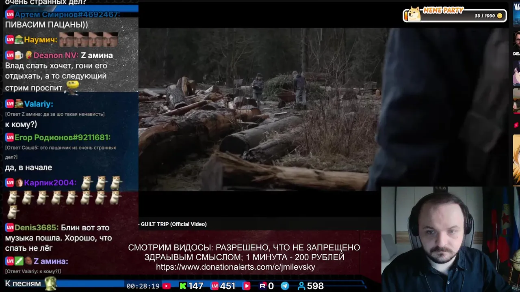Click LIVE badge next to Карпик2004
This screenshot has width=520, height=292.
click(x=9, y=183)
